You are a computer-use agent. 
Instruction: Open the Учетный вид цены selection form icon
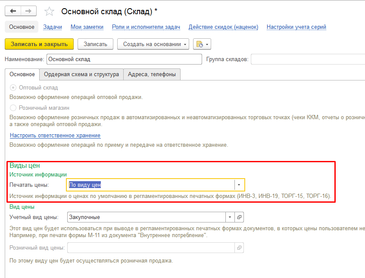pos(240,217)
